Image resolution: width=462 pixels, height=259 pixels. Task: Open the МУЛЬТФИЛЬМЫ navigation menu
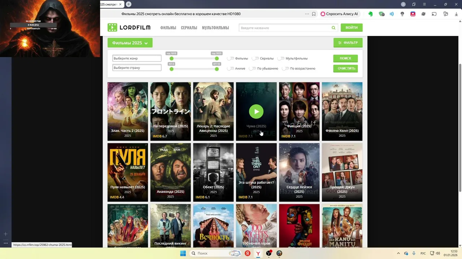[215, 28]
